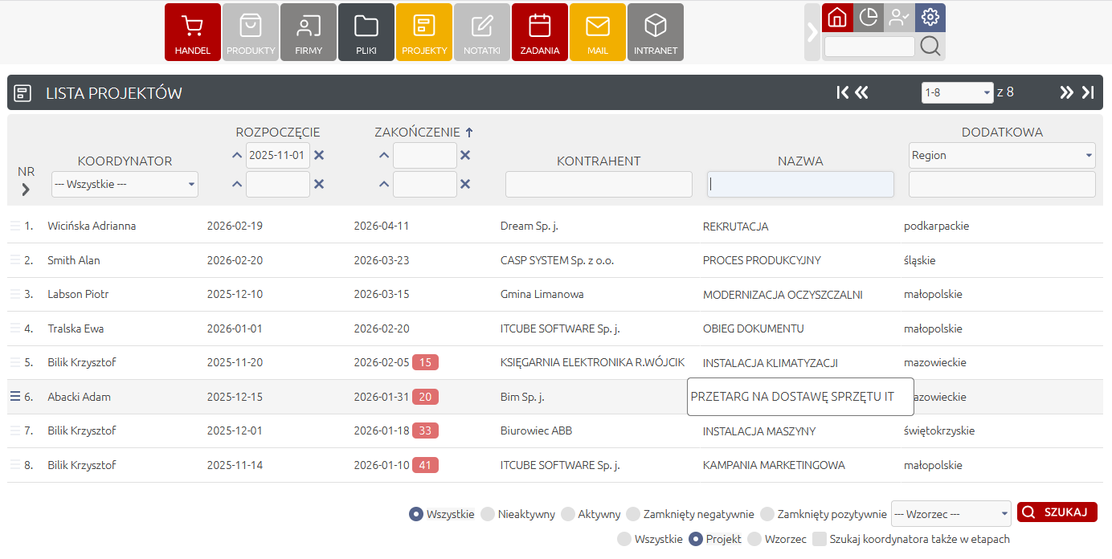The width and height of the screenshot is (1112, 559).
Task: Go to last page of project list
Action: 1088,92
